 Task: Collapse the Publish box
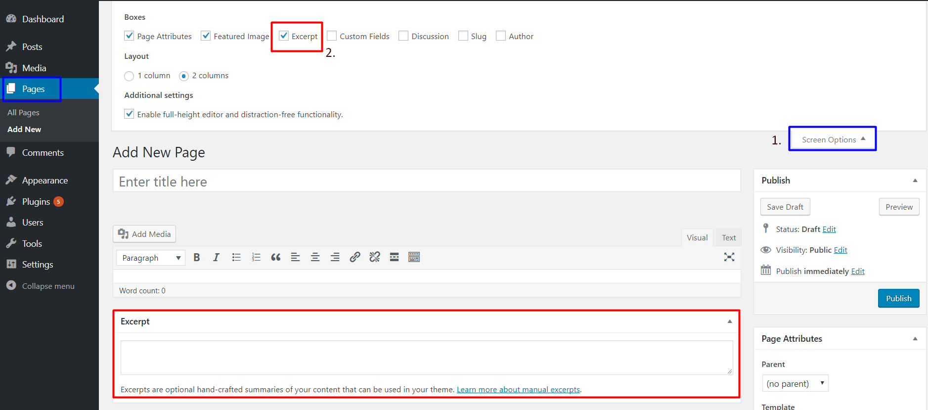click(915, 181)
